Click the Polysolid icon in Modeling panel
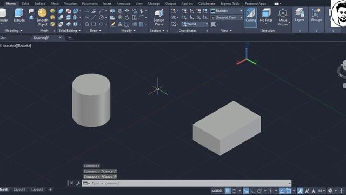 coord(31,11)
